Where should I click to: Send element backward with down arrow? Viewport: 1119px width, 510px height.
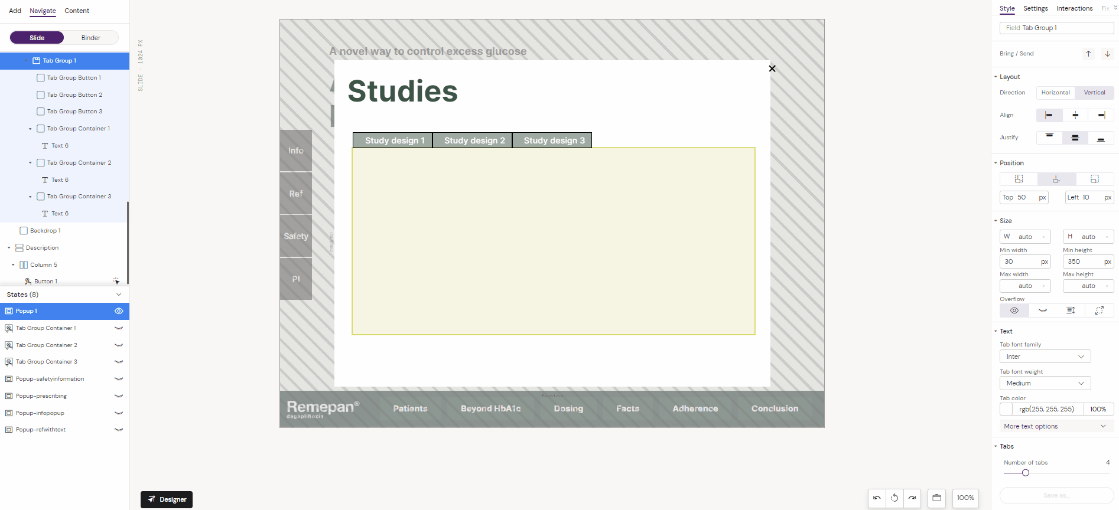1107,54
